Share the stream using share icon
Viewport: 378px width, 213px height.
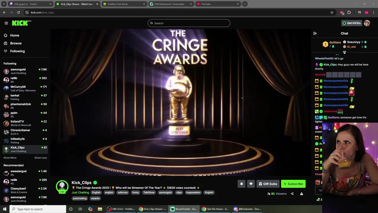tap(292, 194)
